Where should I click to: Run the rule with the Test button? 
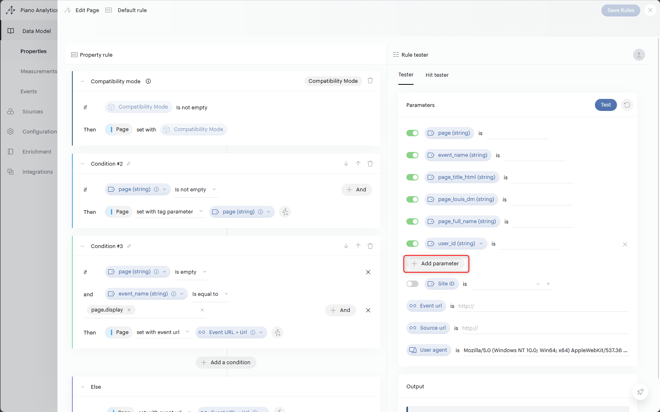[605, 105]
